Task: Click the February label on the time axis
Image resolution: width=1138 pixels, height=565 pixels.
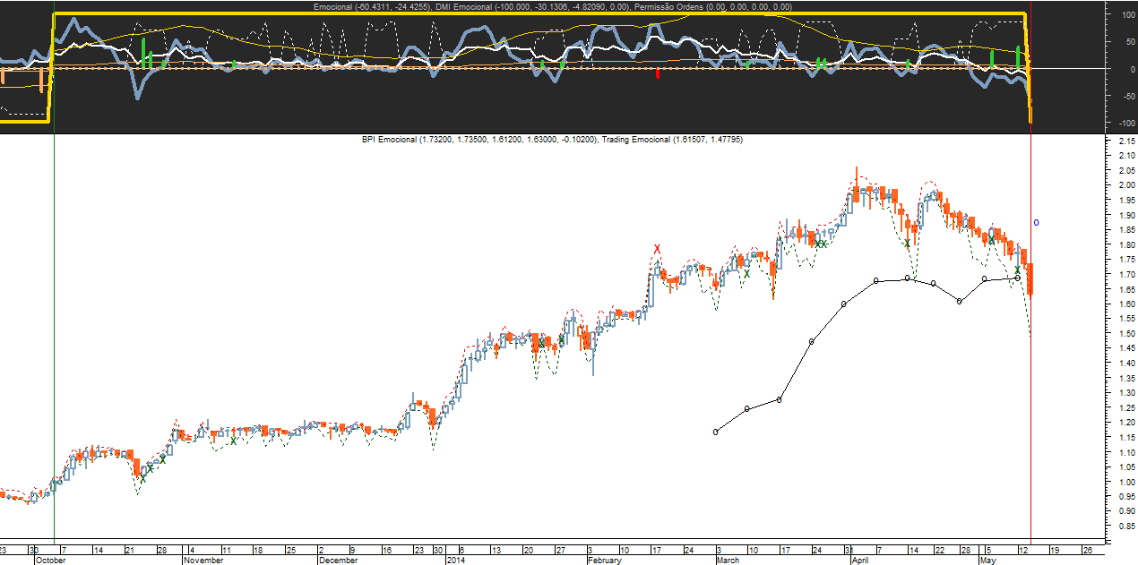Action: click(604, 561)
